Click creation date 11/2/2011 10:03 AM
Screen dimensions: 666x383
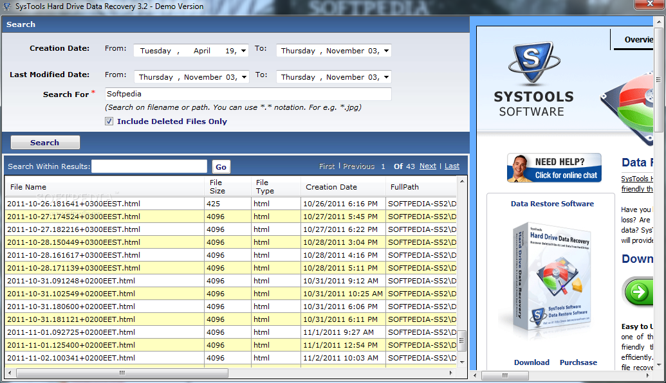(x=340, y=358)
